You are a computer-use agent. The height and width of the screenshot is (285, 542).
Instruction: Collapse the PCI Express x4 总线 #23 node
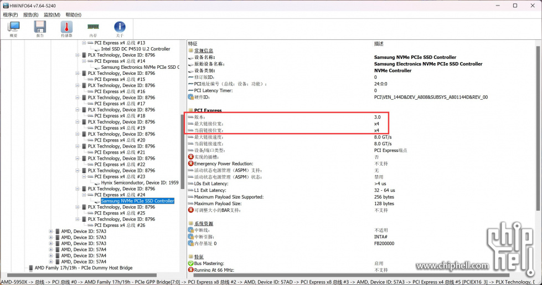[x=84, y=177]
